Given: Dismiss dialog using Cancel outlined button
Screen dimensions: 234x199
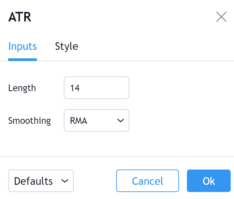Looking at the screenshot, I should (147, 181).
